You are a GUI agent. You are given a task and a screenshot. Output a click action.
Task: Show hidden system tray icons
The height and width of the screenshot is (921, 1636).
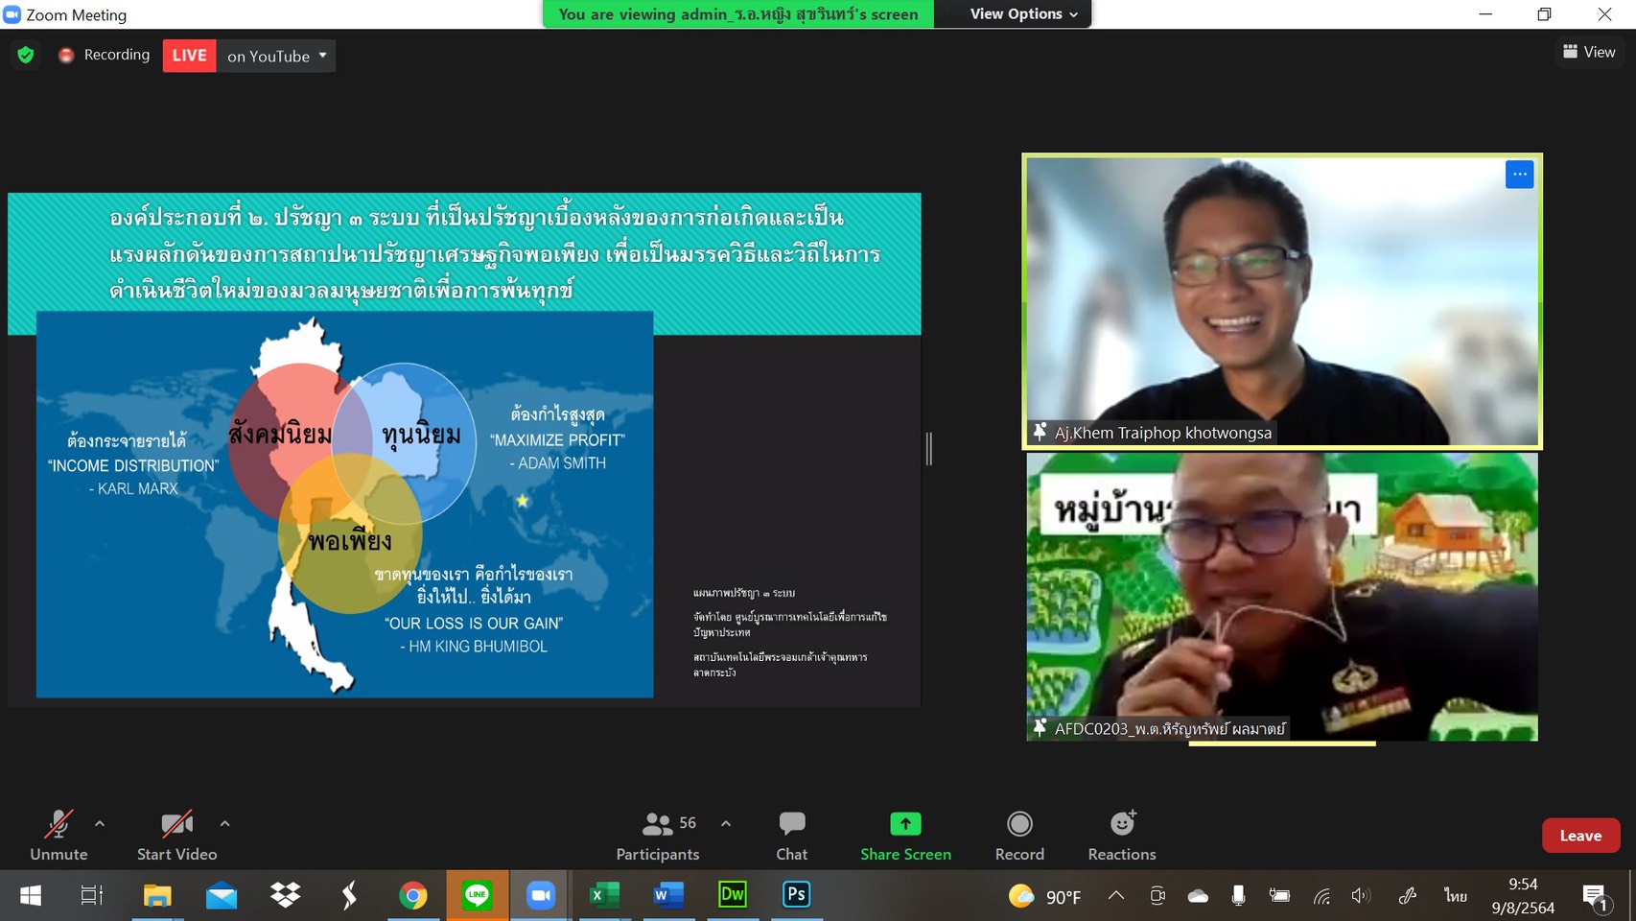coord(1116,895)
